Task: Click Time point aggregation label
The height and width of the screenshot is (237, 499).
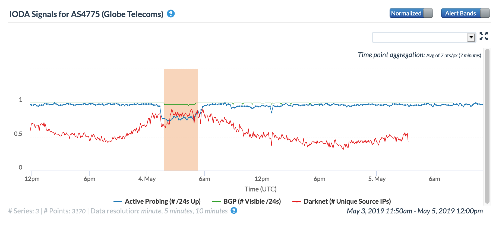Action: pos(391,55)
